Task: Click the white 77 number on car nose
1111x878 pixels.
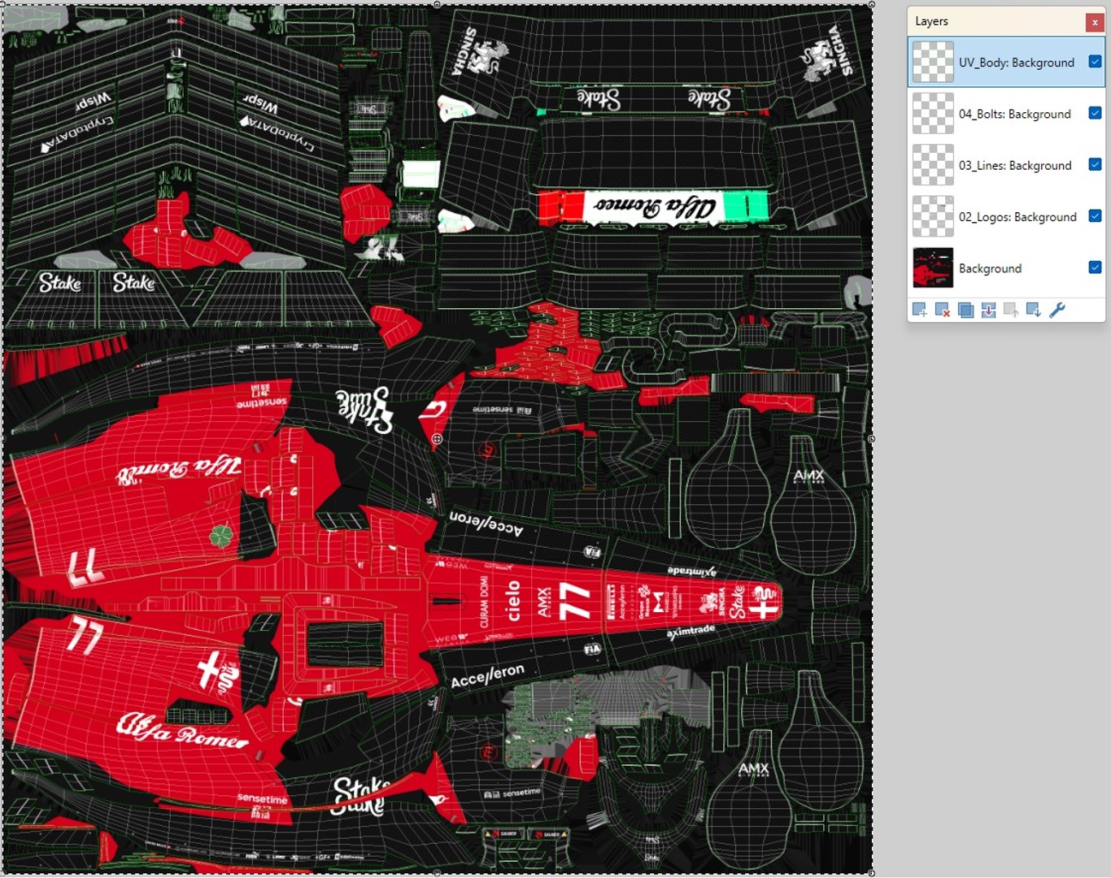Action: 575,601
